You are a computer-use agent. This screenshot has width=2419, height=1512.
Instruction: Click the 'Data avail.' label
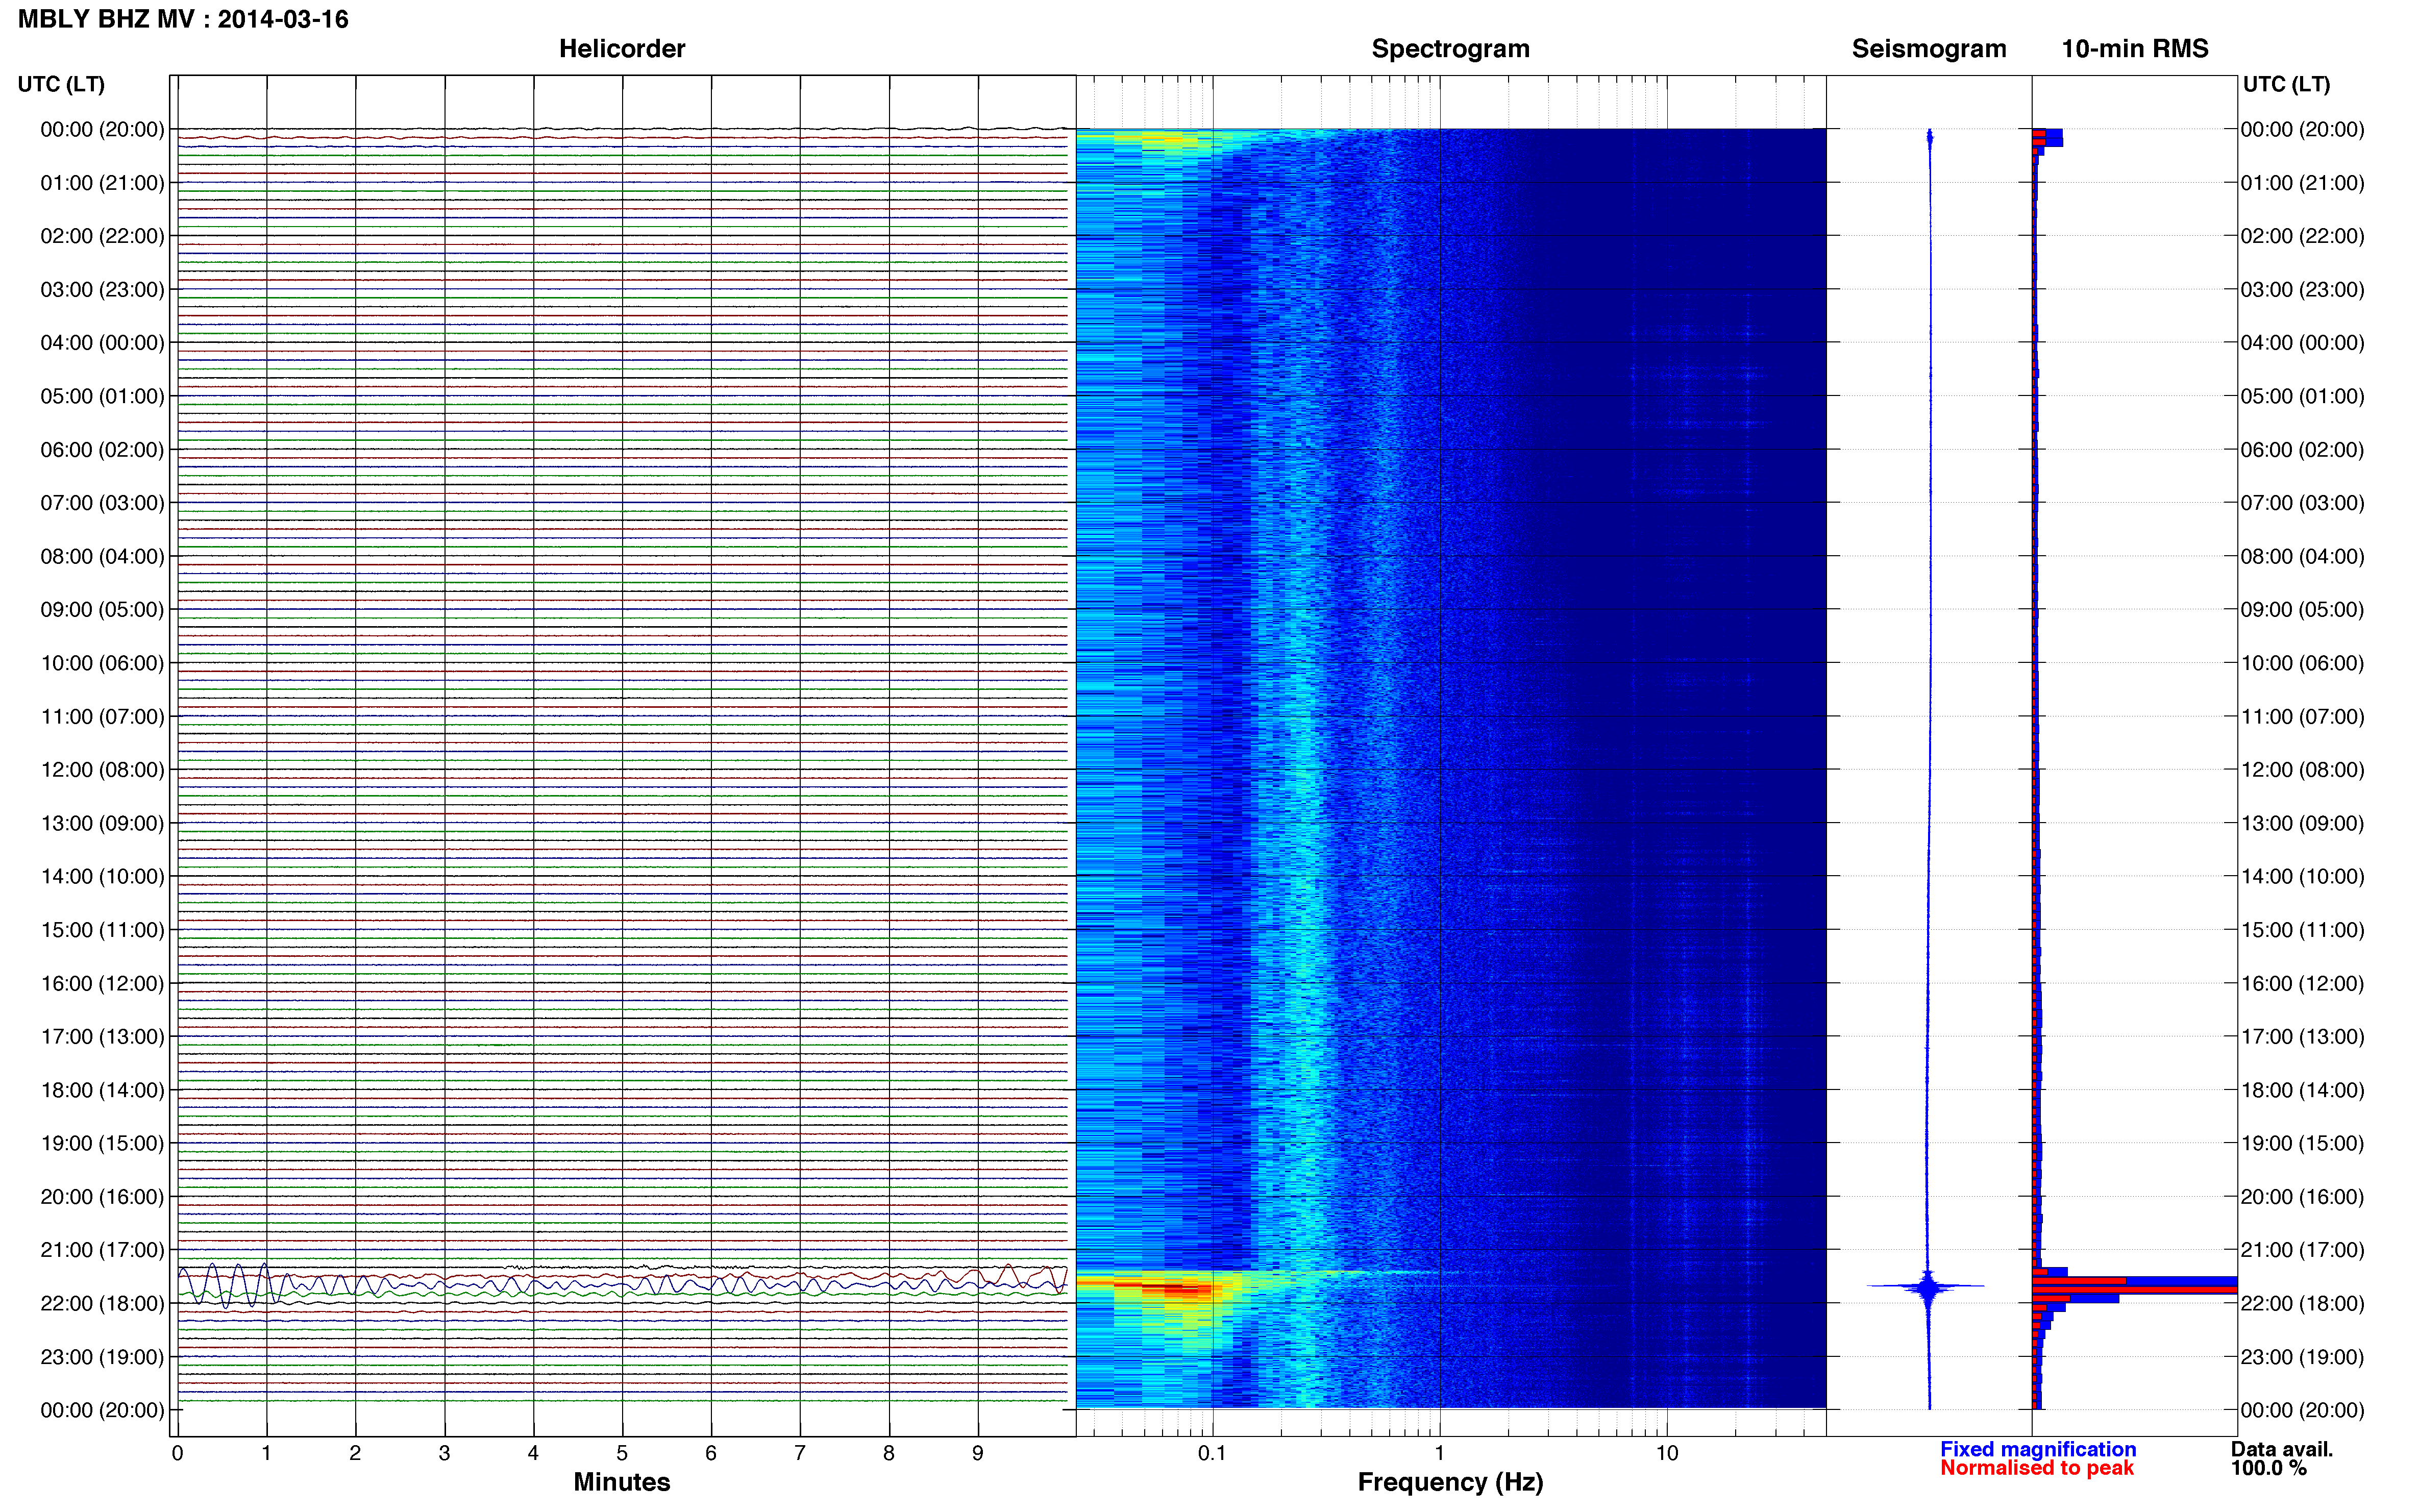(x=2281, y=1449)
